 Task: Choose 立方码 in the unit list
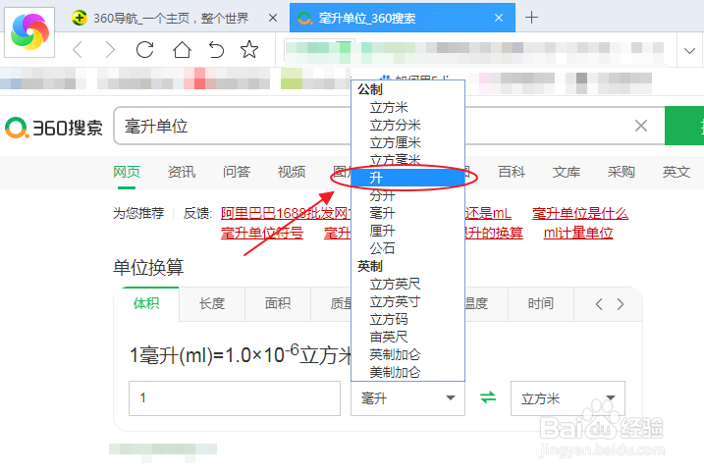coord(407,319)
